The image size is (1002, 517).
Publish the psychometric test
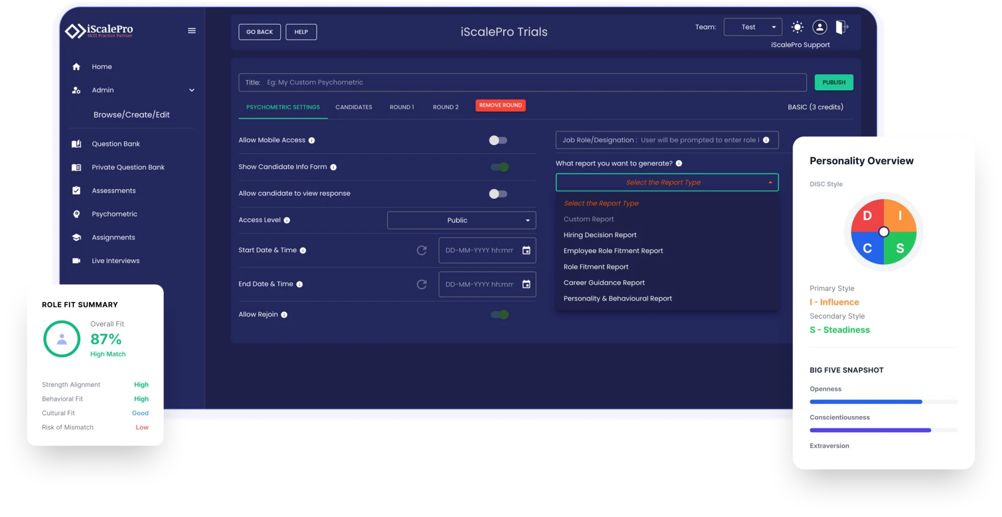pyautogui.click(x=834, y=82)
